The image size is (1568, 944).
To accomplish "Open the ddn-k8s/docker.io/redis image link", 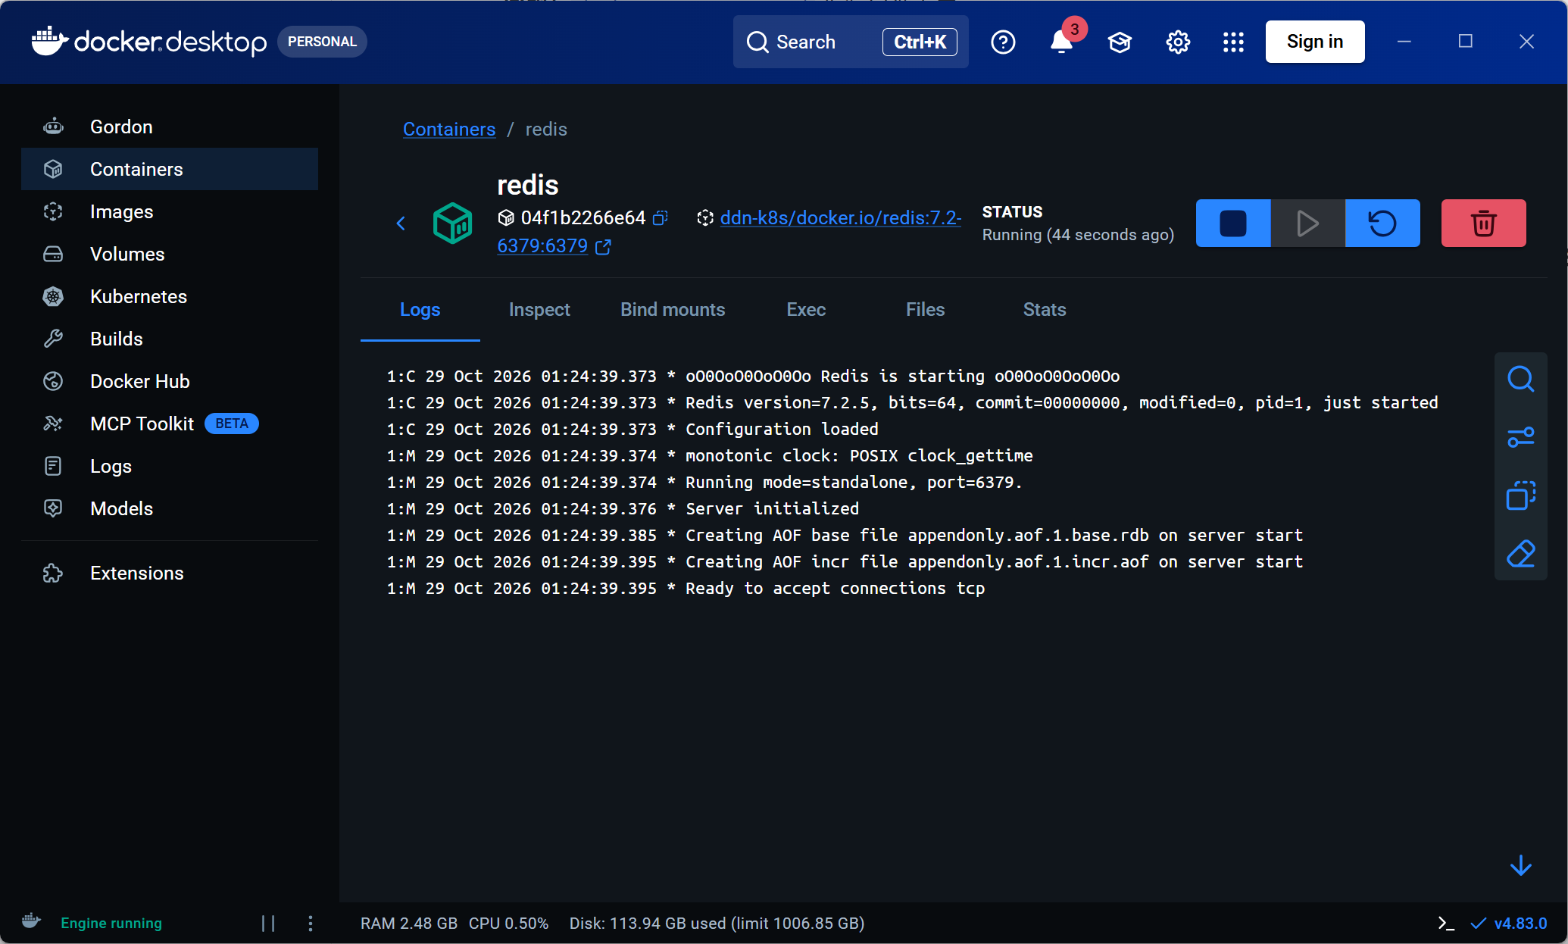I will tap(841, 218).
